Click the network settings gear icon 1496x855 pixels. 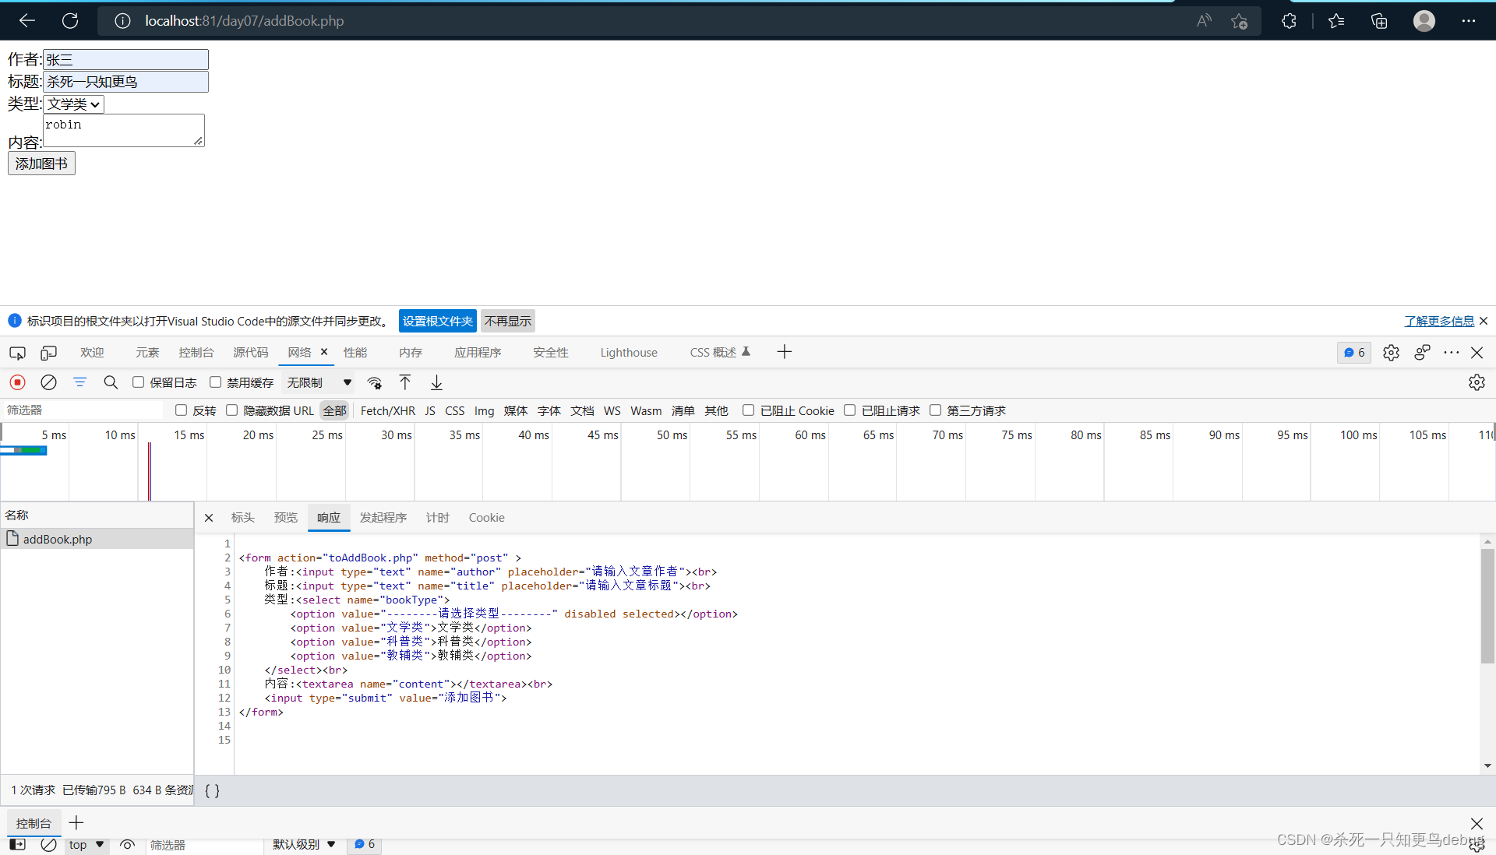(x=1477, y=382)
